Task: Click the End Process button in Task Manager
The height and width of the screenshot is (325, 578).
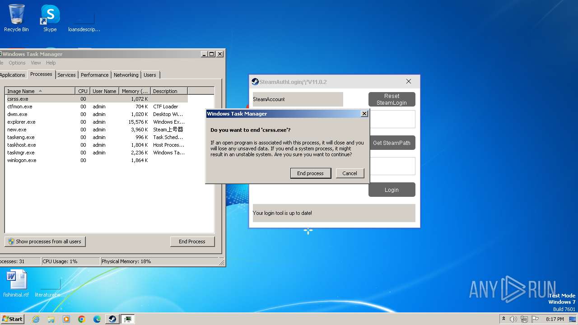Action: pos(192,241)
